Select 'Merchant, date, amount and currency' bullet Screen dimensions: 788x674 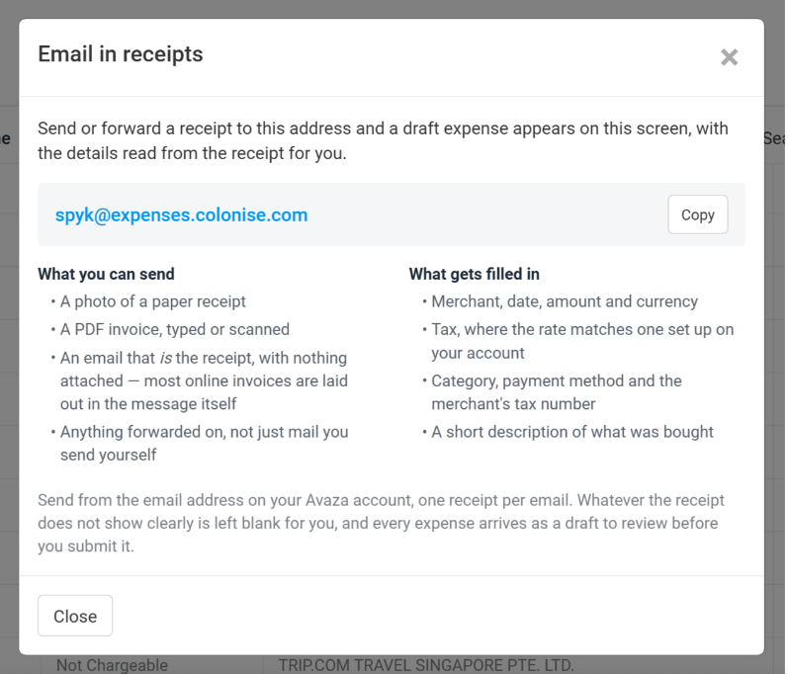(565, 301)
